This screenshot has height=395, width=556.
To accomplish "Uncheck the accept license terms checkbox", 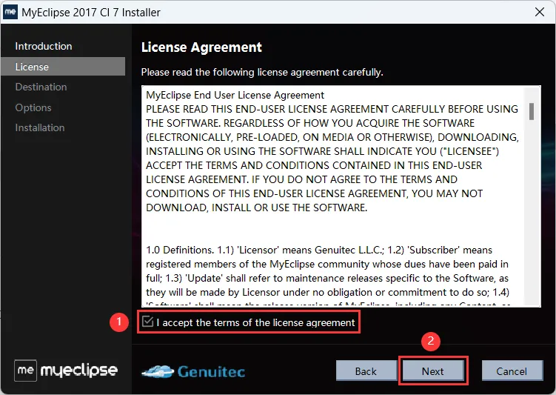I will pos(147,322).
